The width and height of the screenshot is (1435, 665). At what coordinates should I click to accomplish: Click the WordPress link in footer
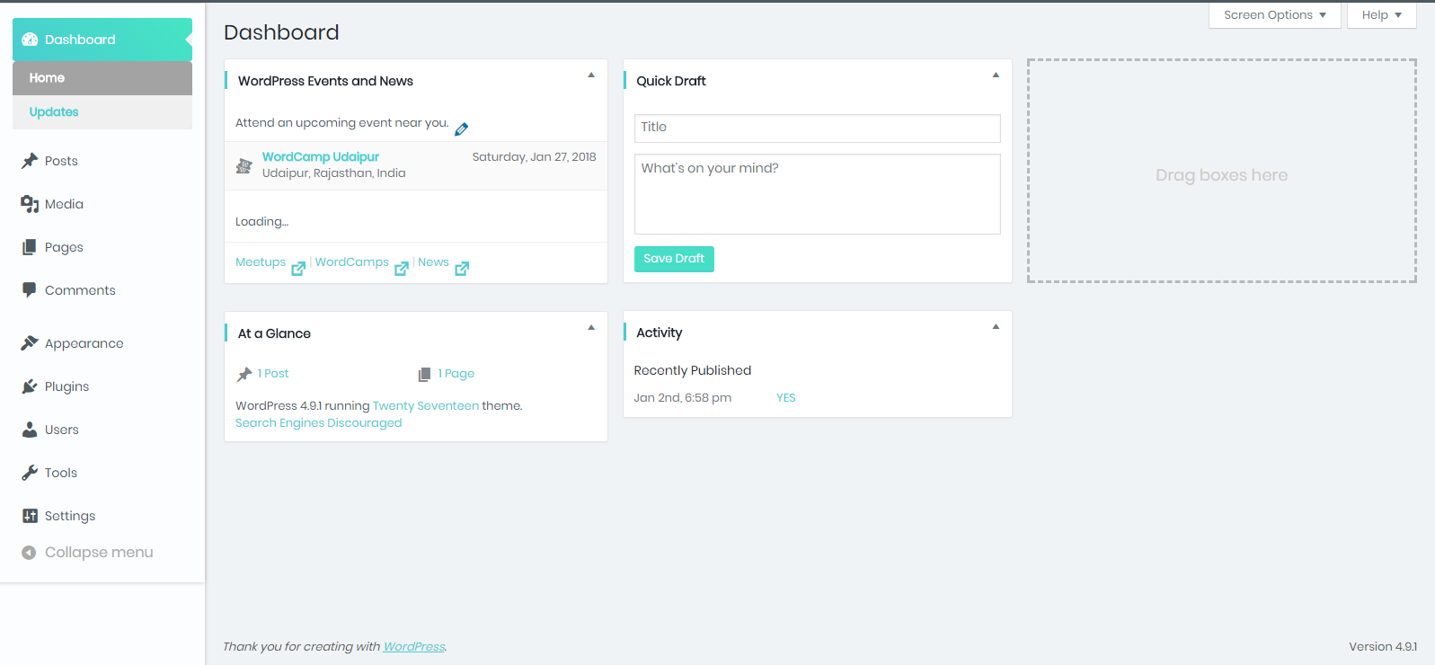[x=414, y=647]
